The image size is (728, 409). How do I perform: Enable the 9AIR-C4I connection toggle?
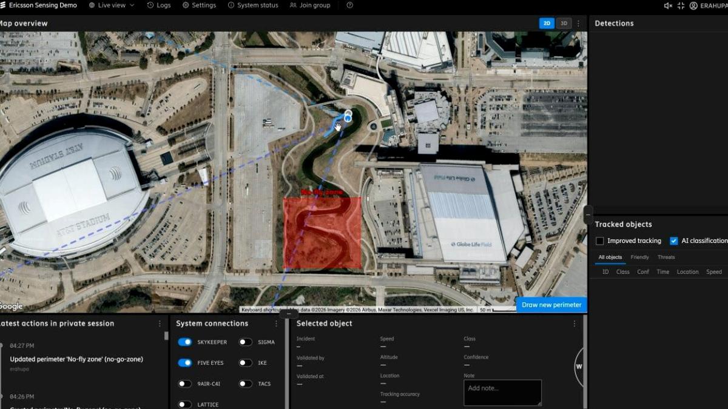coord(185,384)
